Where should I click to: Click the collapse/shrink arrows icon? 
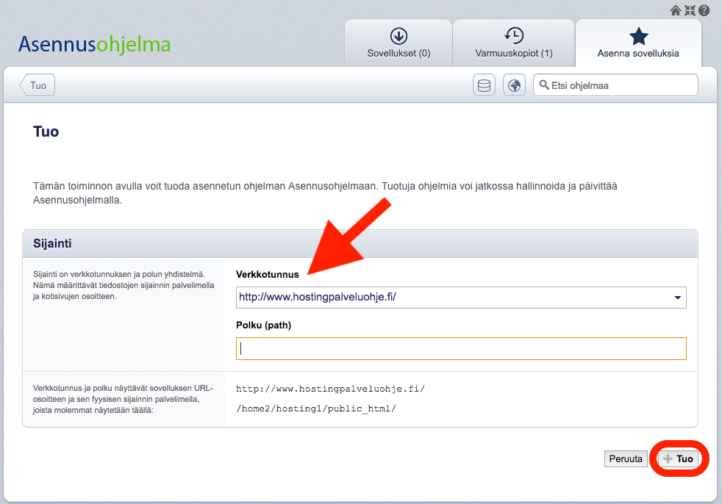690,10
